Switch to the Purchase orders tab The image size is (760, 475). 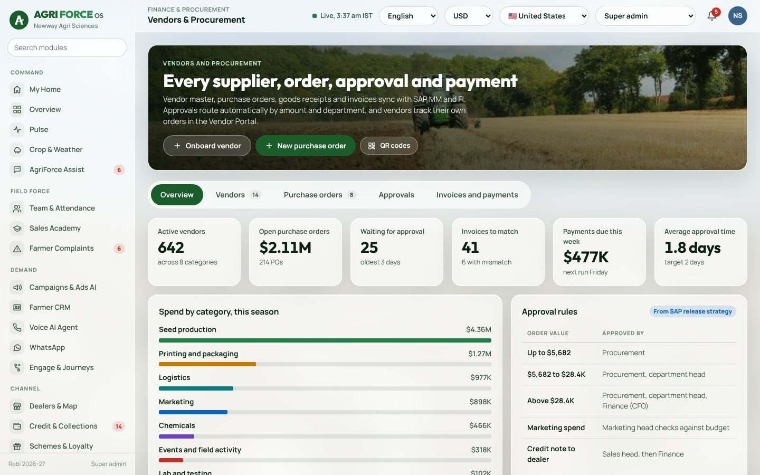click(320, 195)
